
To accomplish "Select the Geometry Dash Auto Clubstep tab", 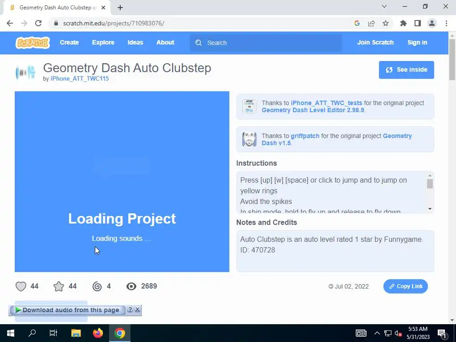I will [x=57, y=8].
